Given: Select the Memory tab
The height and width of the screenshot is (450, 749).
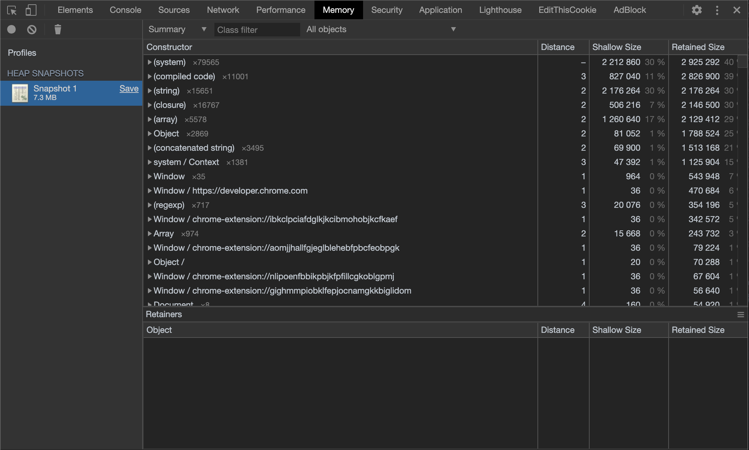Looking at the screenshot, I should [338, 10].
